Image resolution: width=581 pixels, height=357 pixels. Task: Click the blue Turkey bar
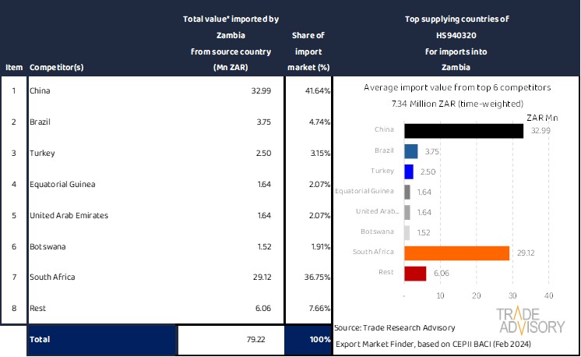[409, 171]
